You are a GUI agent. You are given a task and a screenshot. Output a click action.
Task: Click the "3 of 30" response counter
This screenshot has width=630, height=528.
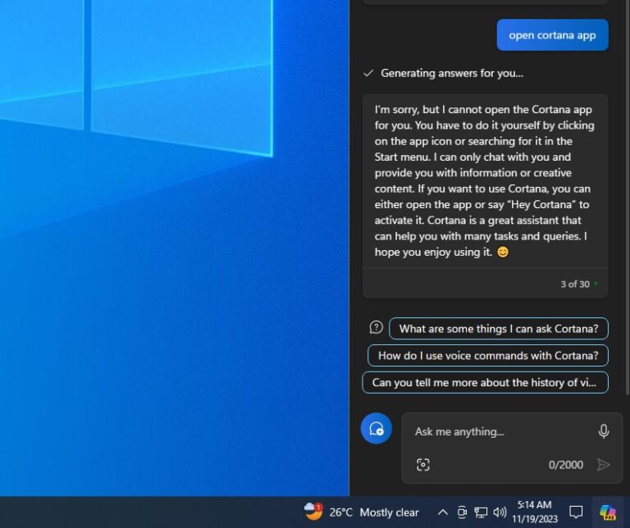click(x=575, y=284)
